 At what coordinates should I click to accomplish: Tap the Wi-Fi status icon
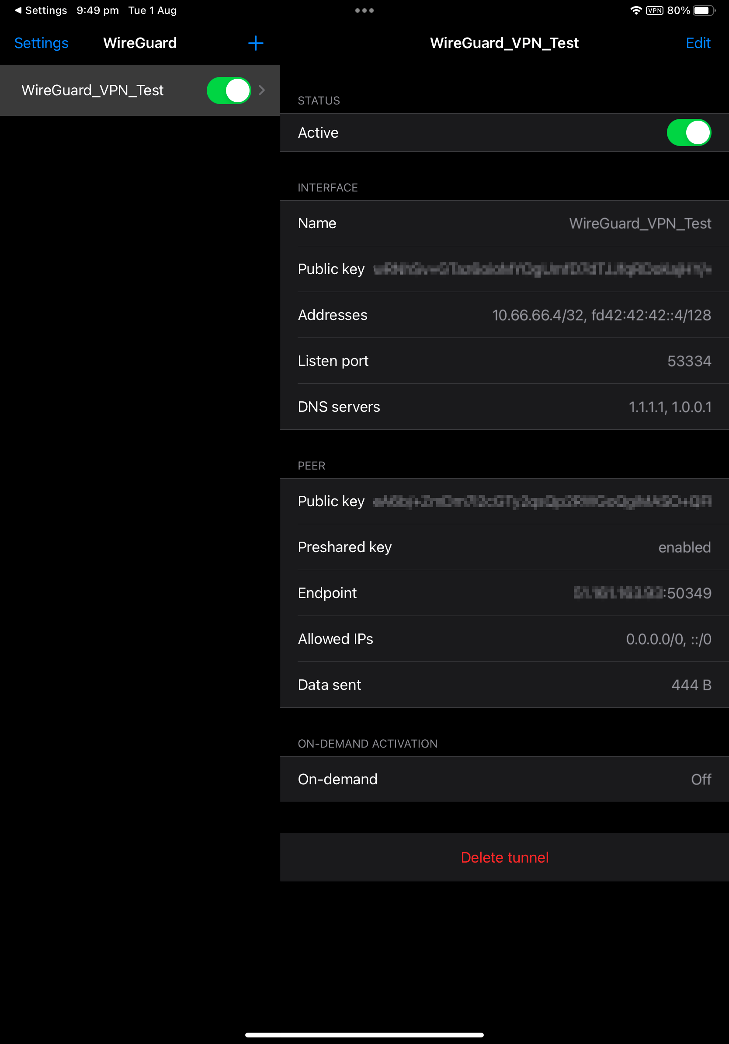click(x=636, y=10)
